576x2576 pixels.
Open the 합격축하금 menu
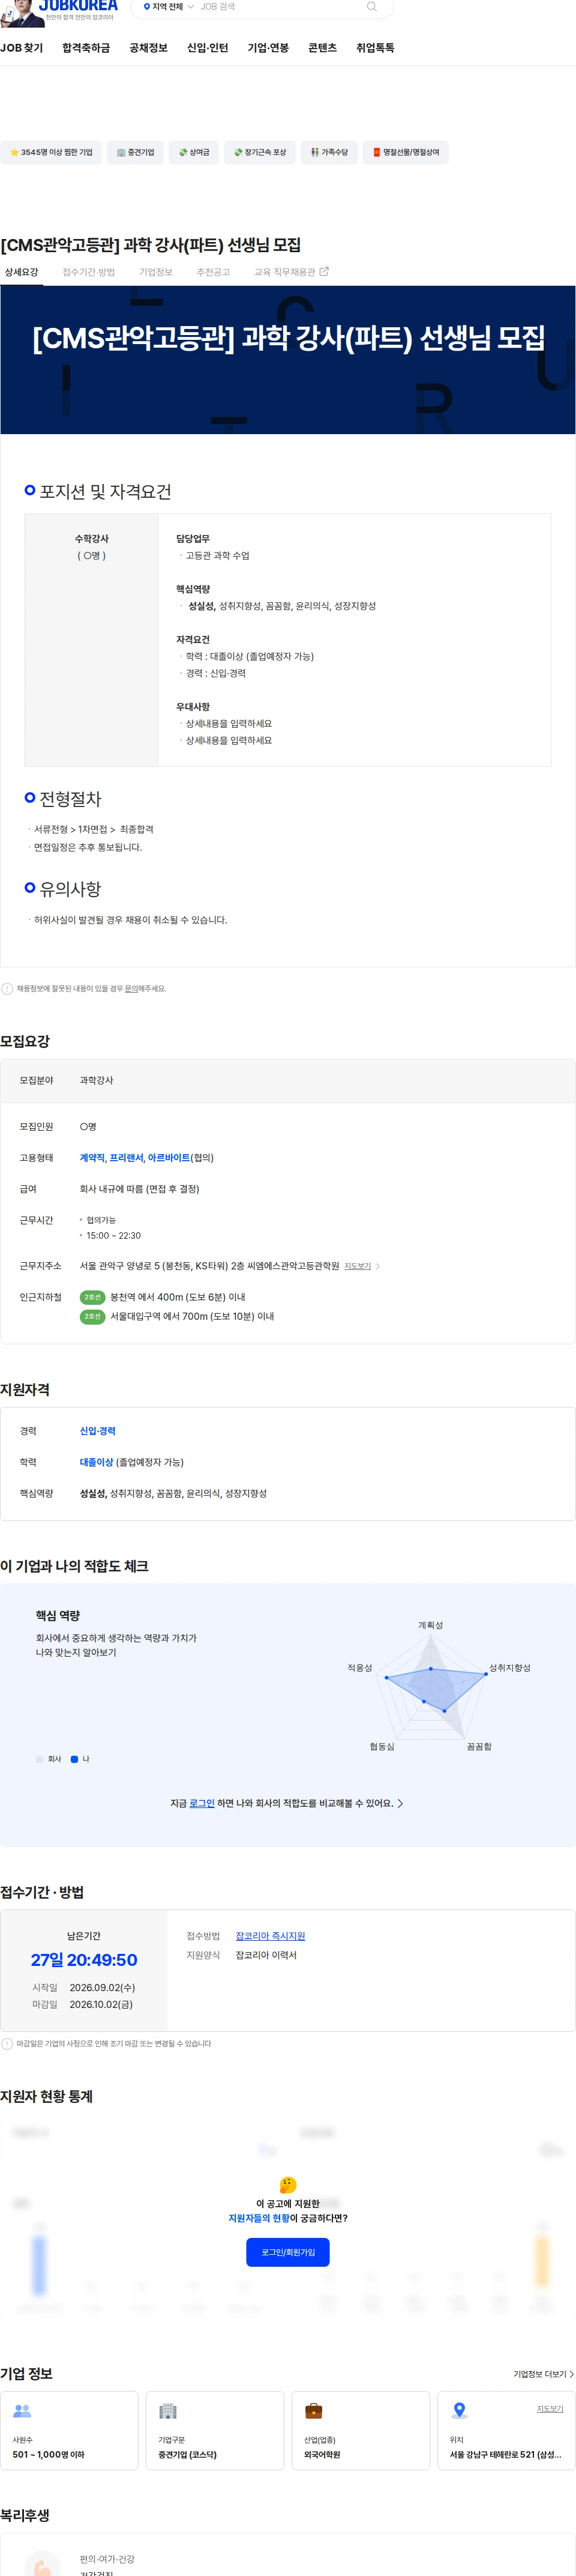pos(86,48)
